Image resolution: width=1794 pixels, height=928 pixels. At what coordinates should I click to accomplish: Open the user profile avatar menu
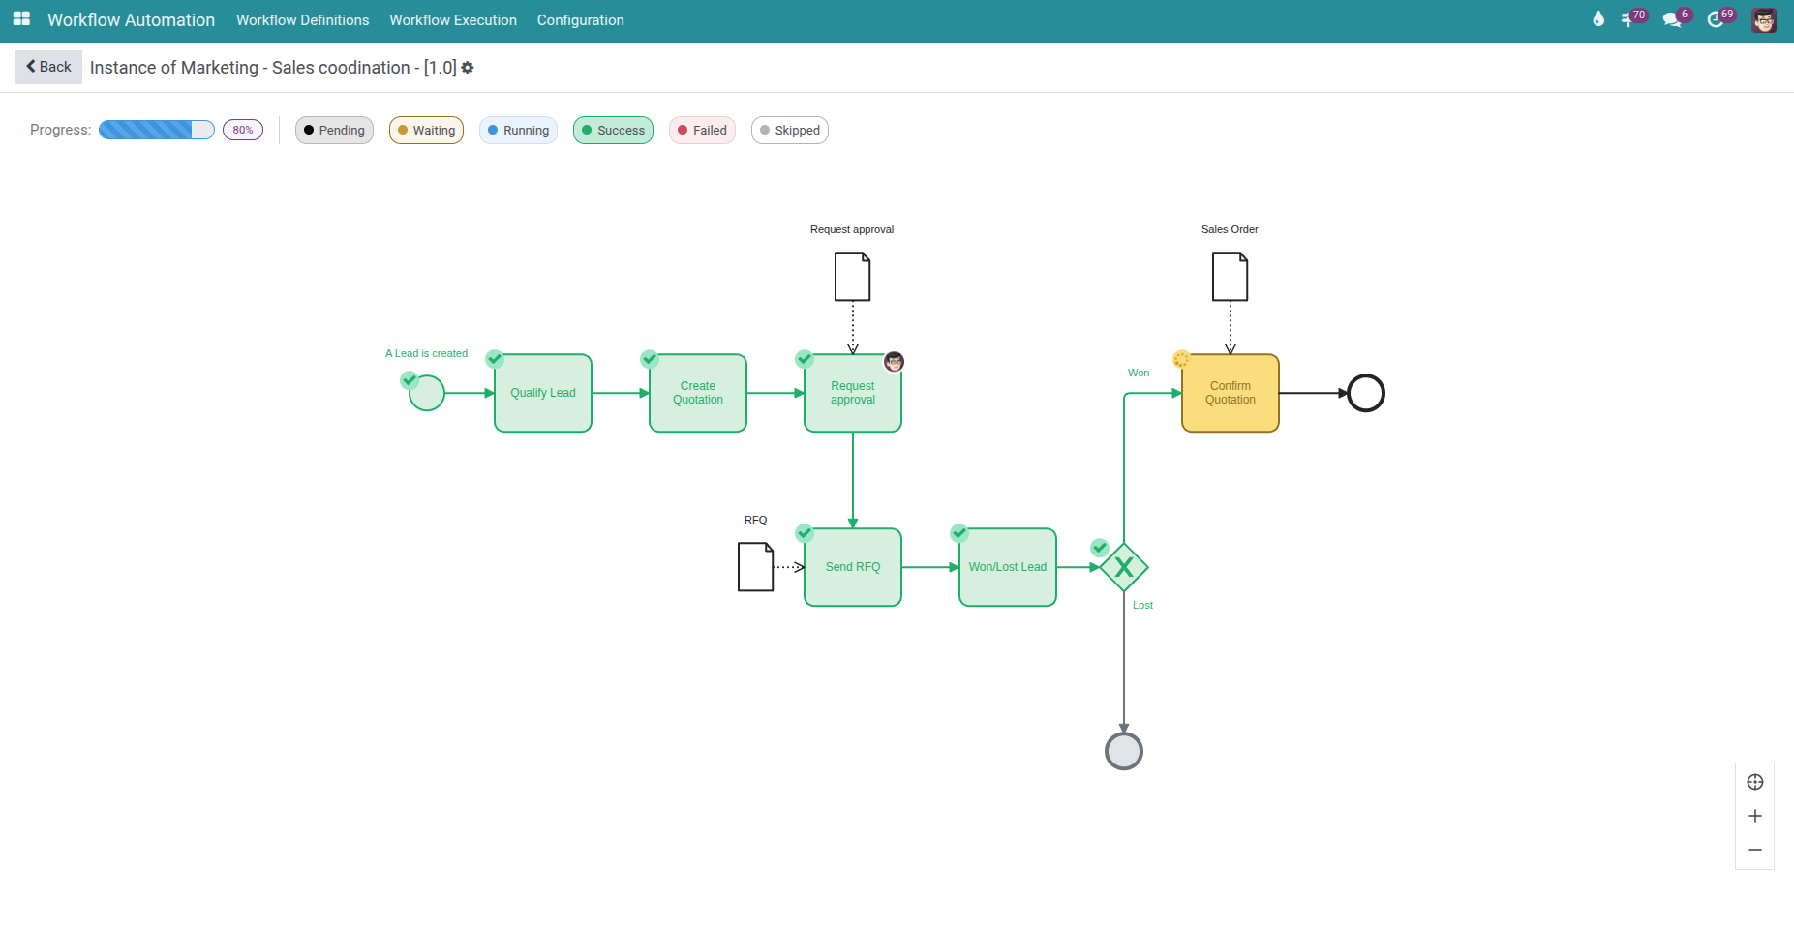[x=1764, y=18]
